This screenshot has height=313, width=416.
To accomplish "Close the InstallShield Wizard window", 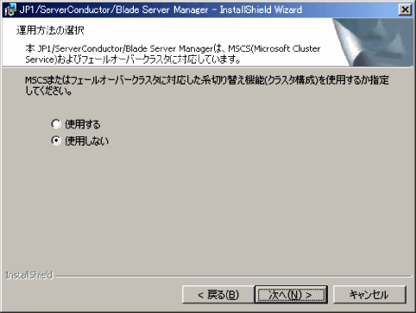I will click(x=405, y=9).
